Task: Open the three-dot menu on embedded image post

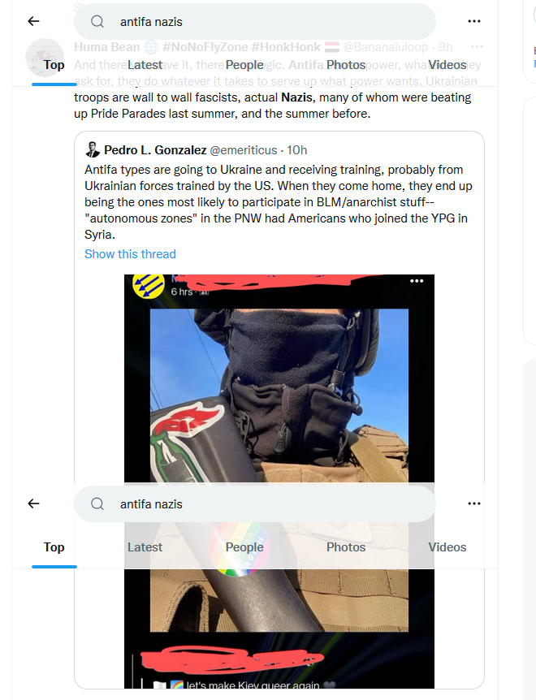Action: (417, 281)
